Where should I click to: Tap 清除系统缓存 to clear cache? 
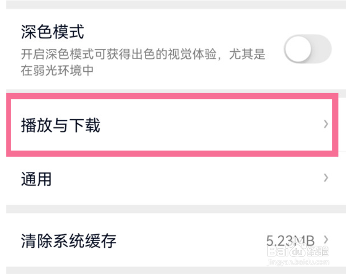175,240
